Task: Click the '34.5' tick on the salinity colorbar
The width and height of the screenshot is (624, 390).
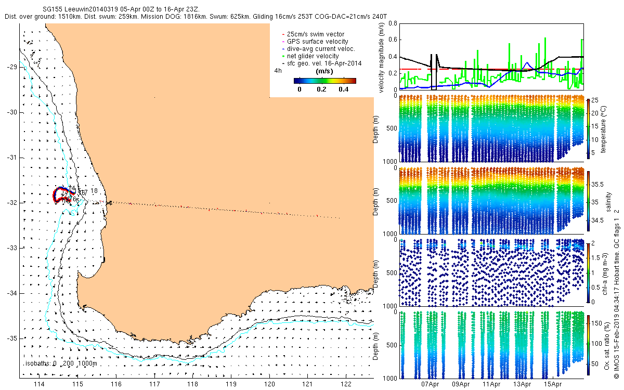Action: click(x=597, y=221)
